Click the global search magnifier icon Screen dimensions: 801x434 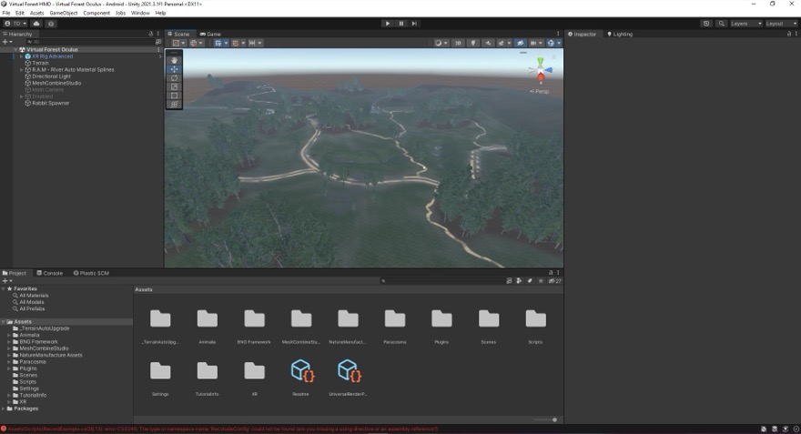[x=721, y=24]
